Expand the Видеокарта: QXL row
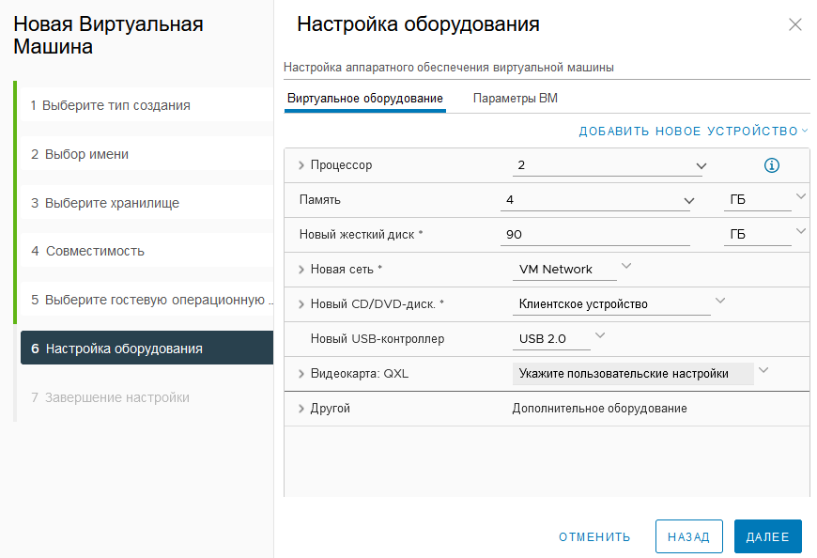 click(301, 374)
